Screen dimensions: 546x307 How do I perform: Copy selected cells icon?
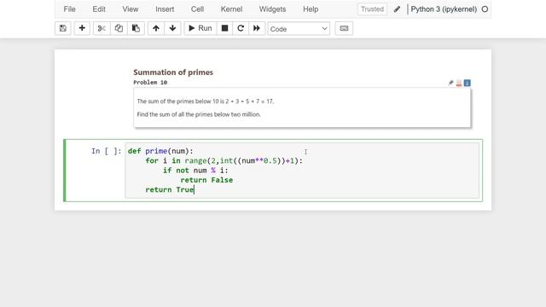tap(119, 28)
